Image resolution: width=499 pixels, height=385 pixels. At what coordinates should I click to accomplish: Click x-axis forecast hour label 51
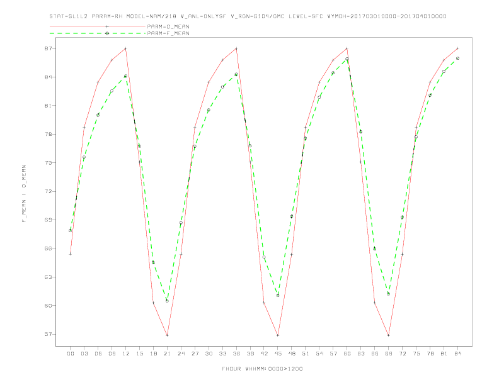tap(306, 354)
